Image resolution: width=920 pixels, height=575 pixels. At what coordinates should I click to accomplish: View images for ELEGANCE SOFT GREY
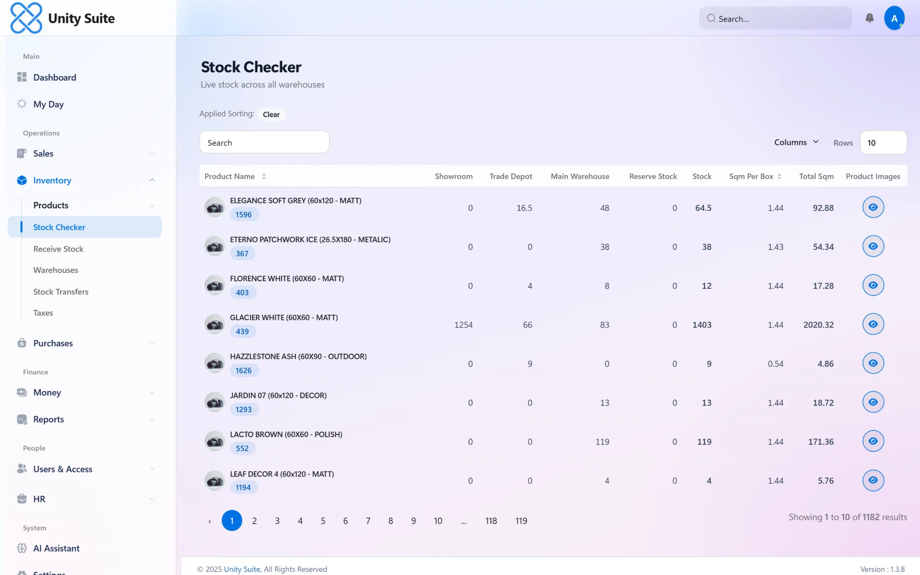(873, 207)
